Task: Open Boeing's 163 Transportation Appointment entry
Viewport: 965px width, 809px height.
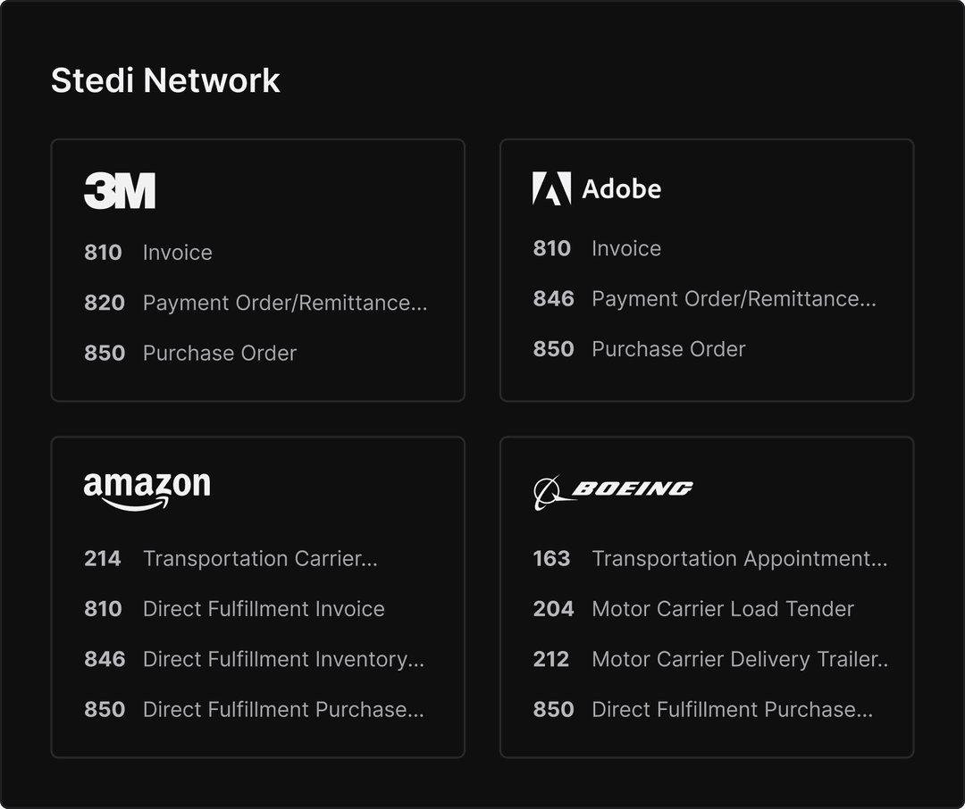Action: click(710, 559)
